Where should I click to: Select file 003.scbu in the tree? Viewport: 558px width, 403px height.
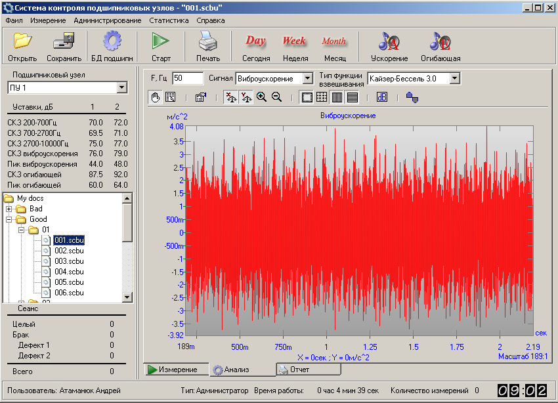pos(69,261)
